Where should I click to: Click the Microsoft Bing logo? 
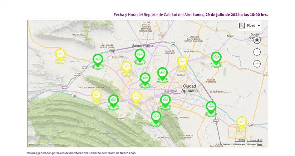34,145
